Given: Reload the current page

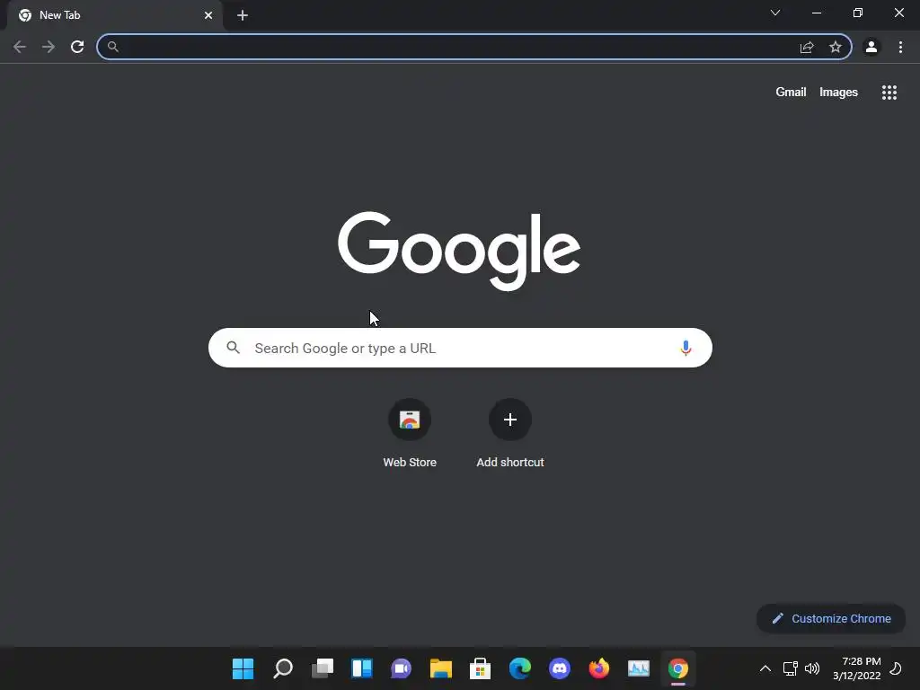Looking at the screenshot, I should (x=77, y=47).
